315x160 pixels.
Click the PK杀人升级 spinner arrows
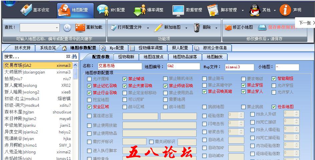click(x=296, y=114)
